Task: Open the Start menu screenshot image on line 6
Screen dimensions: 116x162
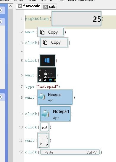Action: 46,75
